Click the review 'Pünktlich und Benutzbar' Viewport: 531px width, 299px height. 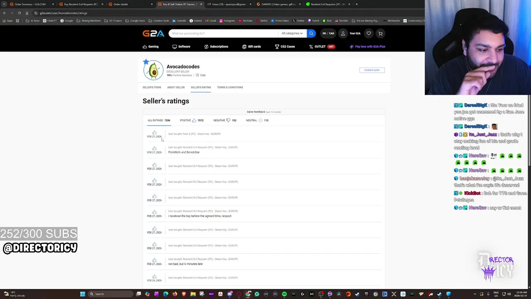184,152
